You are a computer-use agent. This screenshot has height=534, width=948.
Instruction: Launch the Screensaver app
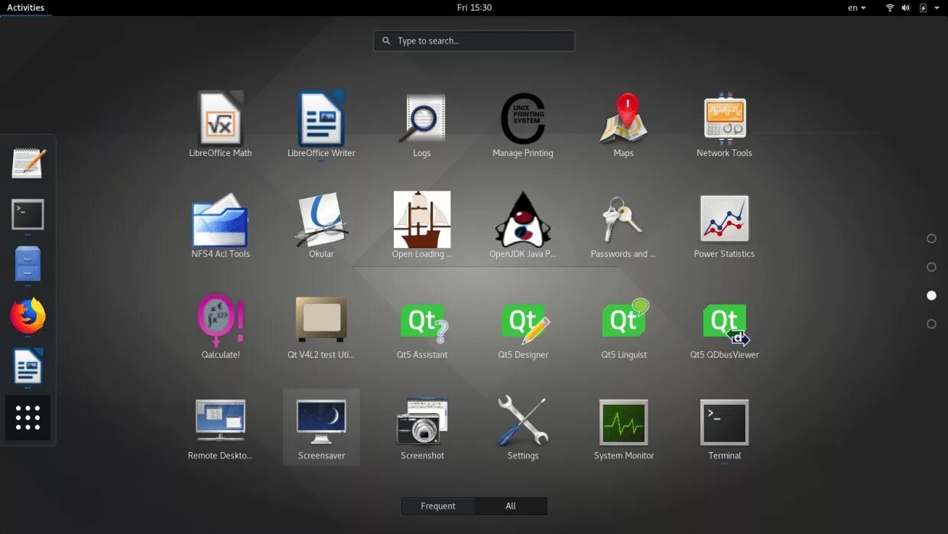[x=321, y=428]
